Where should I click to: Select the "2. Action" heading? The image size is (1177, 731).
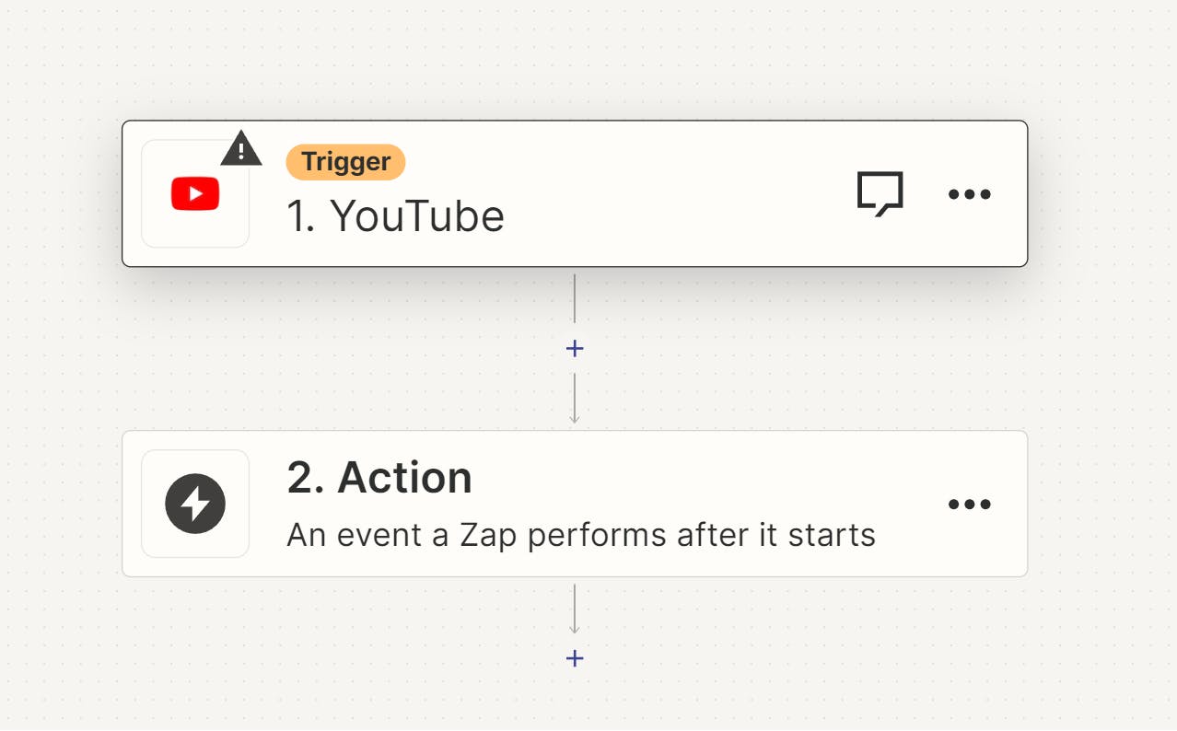tap(379, 478)
